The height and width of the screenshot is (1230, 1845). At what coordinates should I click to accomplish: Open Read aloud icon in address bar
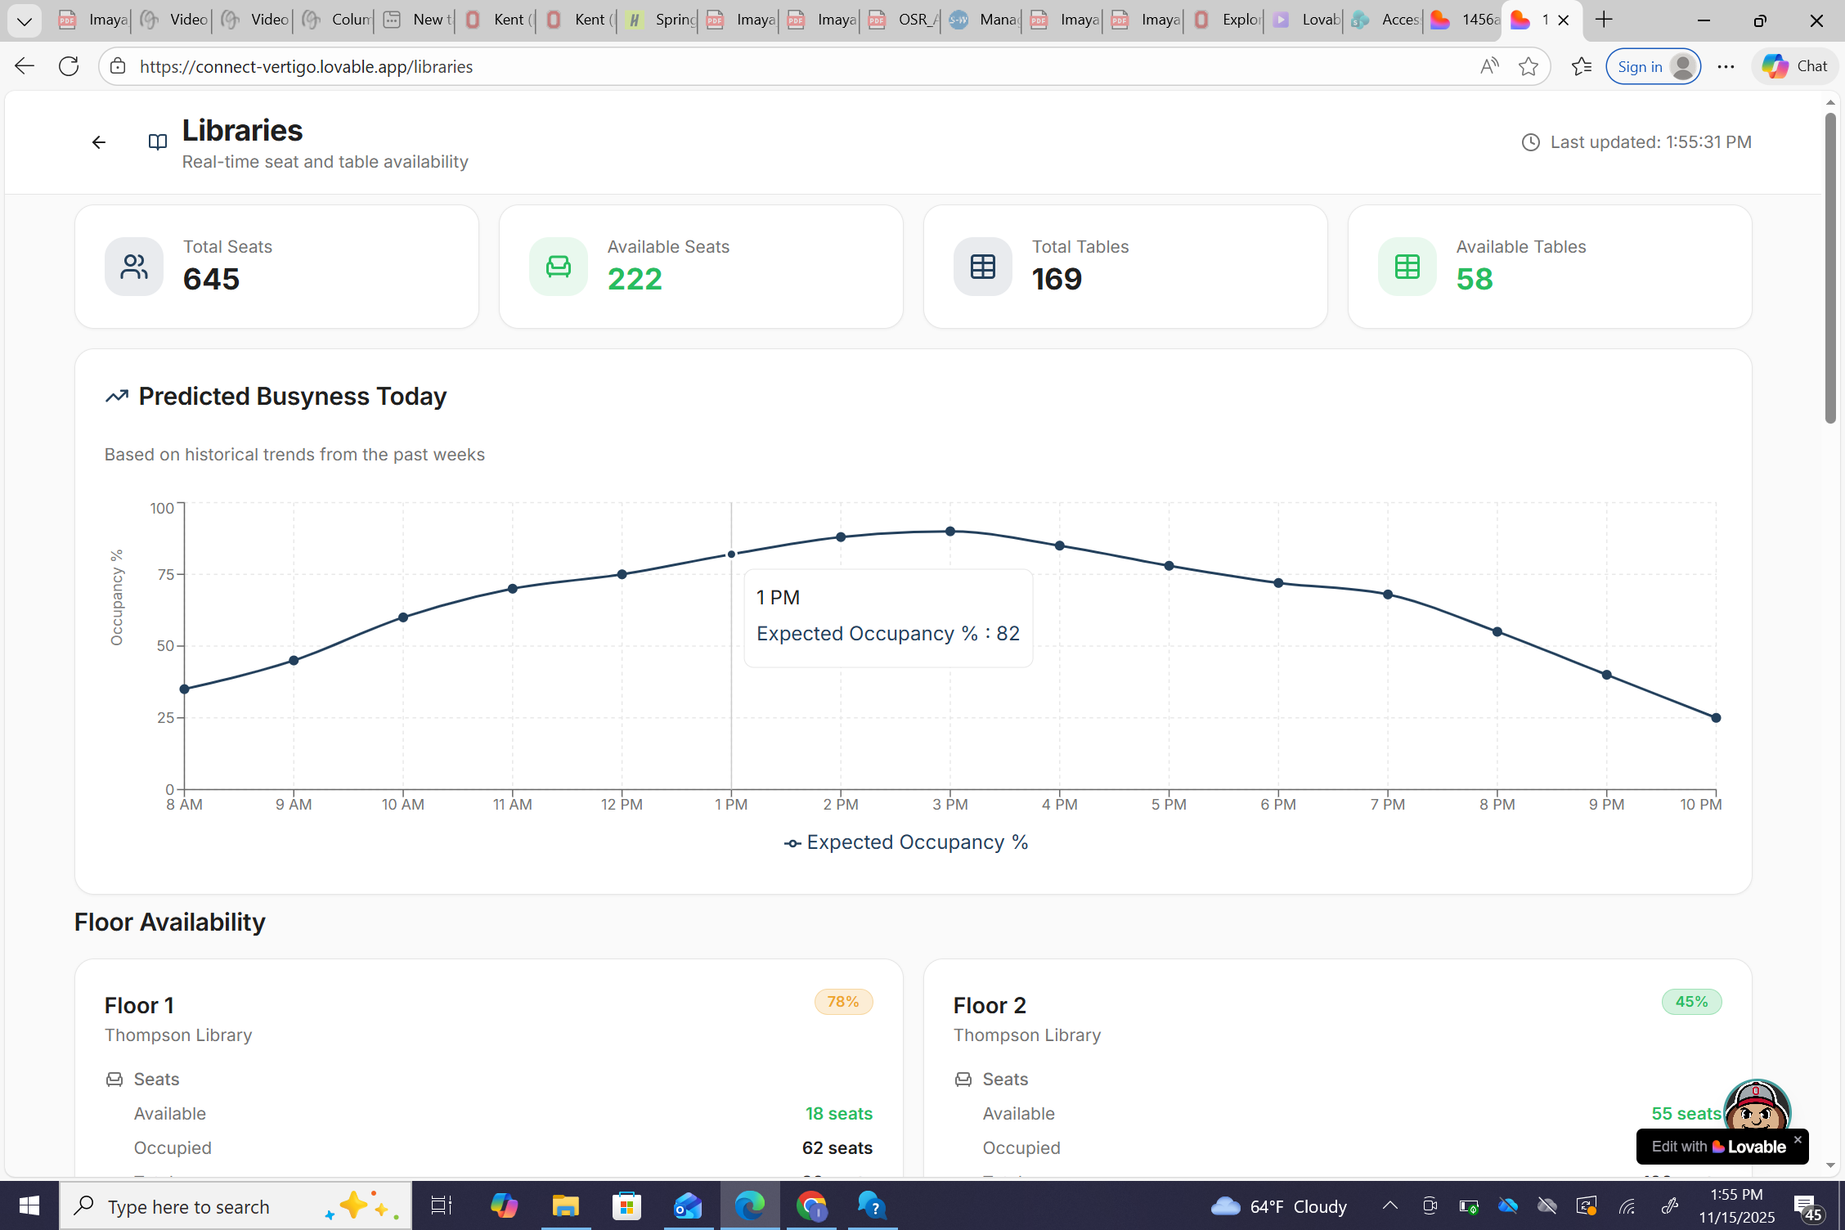[x=1489, y=67]
